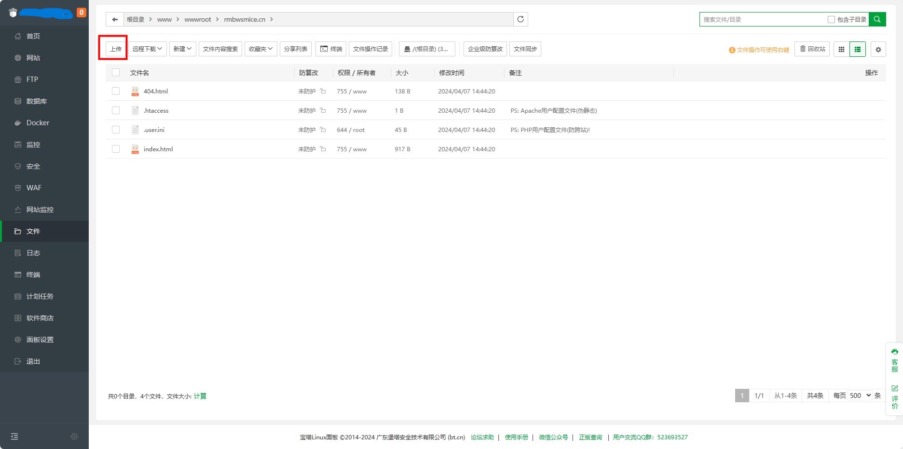
Task: Open the recycle bin 回收站
Action: (x=812, y=49)
